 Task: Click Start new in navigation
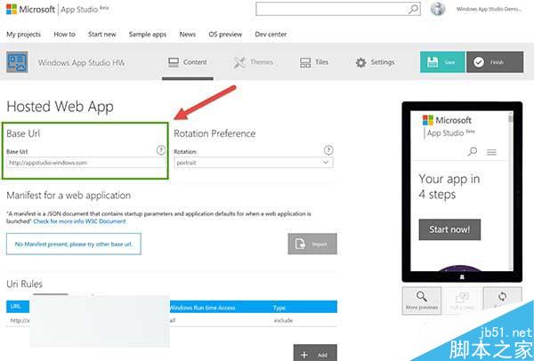pyautogui.click(x=101, y=35)
